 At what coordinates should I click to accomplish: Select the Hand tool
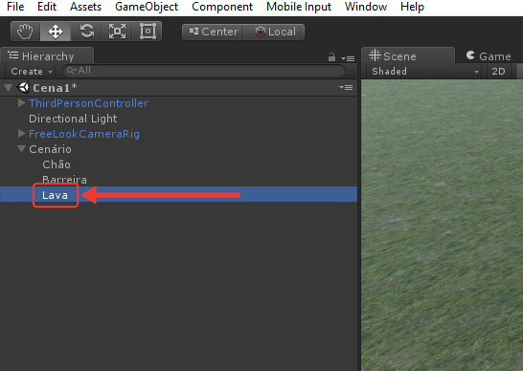pos(25,32)
